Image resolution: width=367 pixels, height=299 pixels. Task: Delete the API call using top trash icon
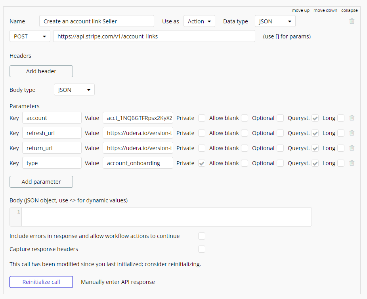coord(352,21)
